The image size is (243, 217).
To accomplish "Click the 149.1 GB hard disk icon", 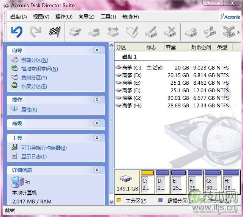I will pyautogui.click(x=126, y=178).
